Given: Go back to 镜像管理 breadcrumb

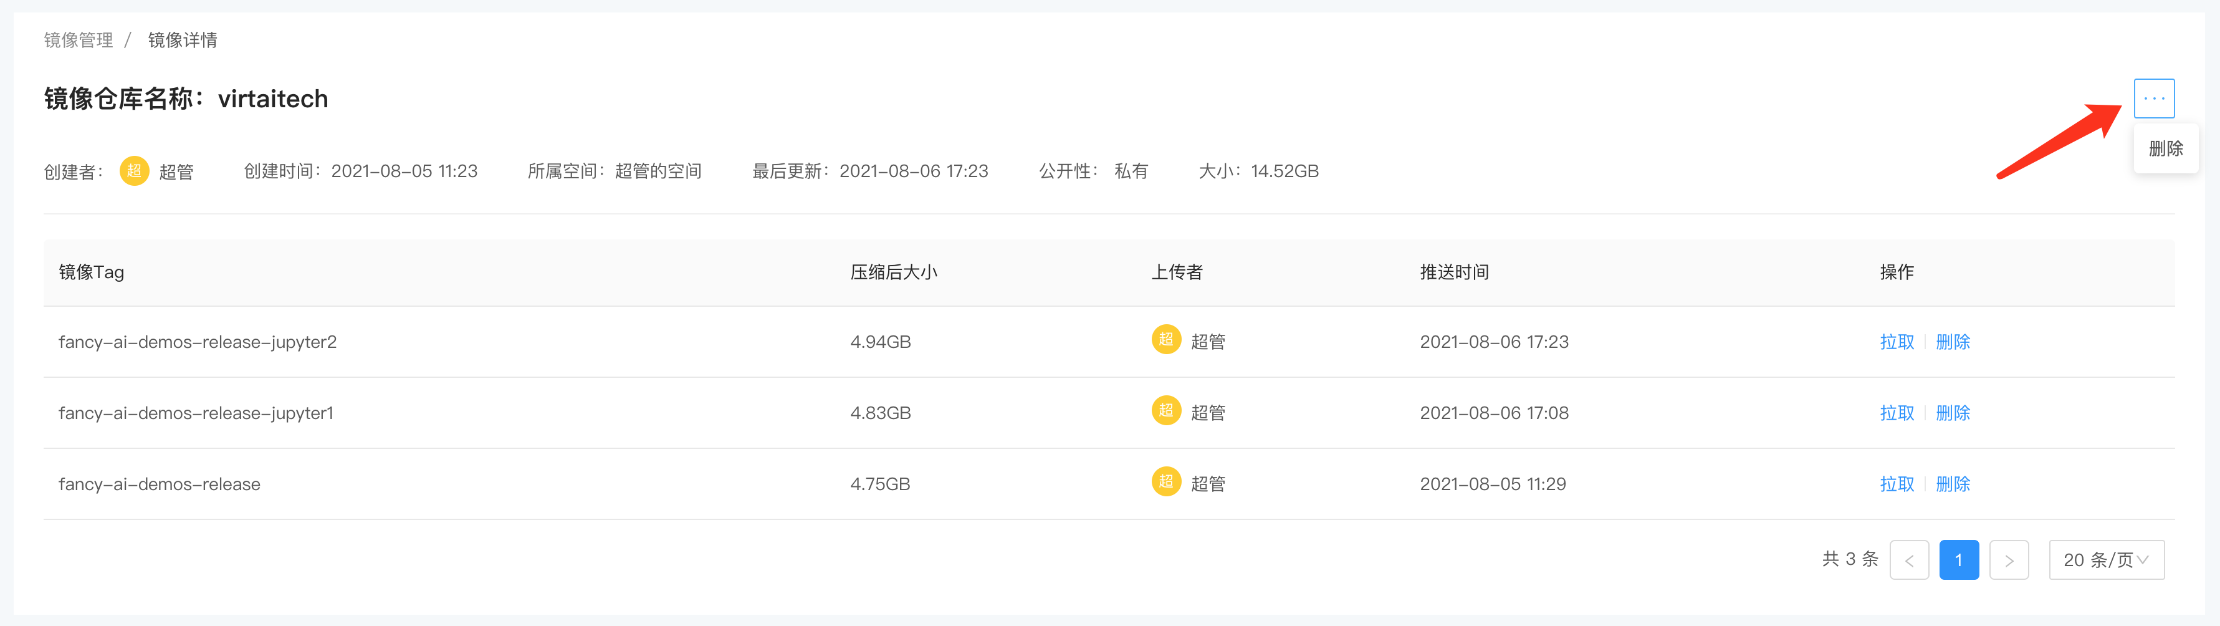Looking at the screenshot, I should (79, 40).
